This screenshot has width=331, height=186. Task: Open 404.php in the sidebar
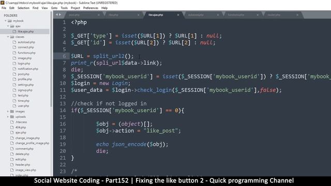pyautogui.click(x=21, y=128)
